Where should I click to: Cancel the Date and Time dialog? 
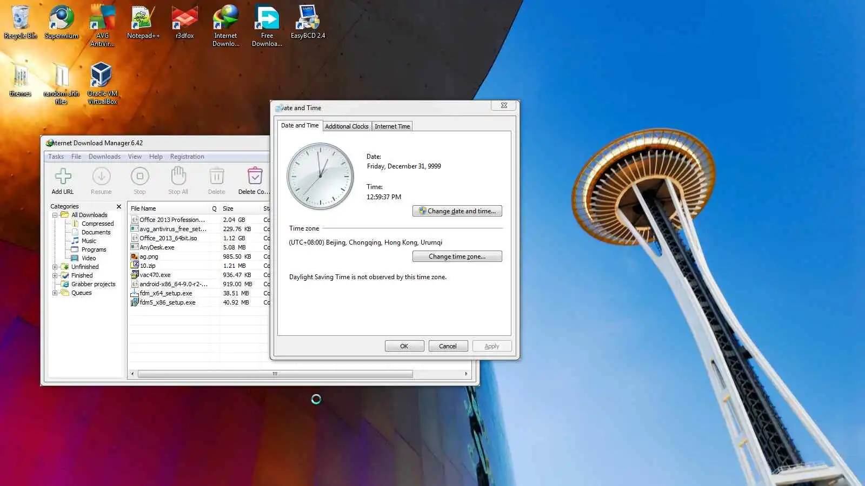pos(448,346)
